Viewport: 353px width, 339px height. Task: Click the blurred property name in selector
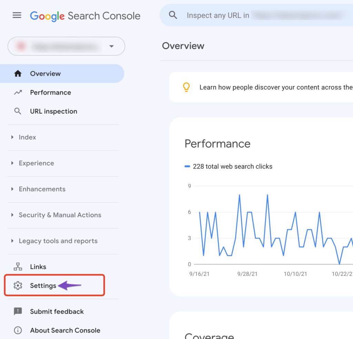(65, 47)
